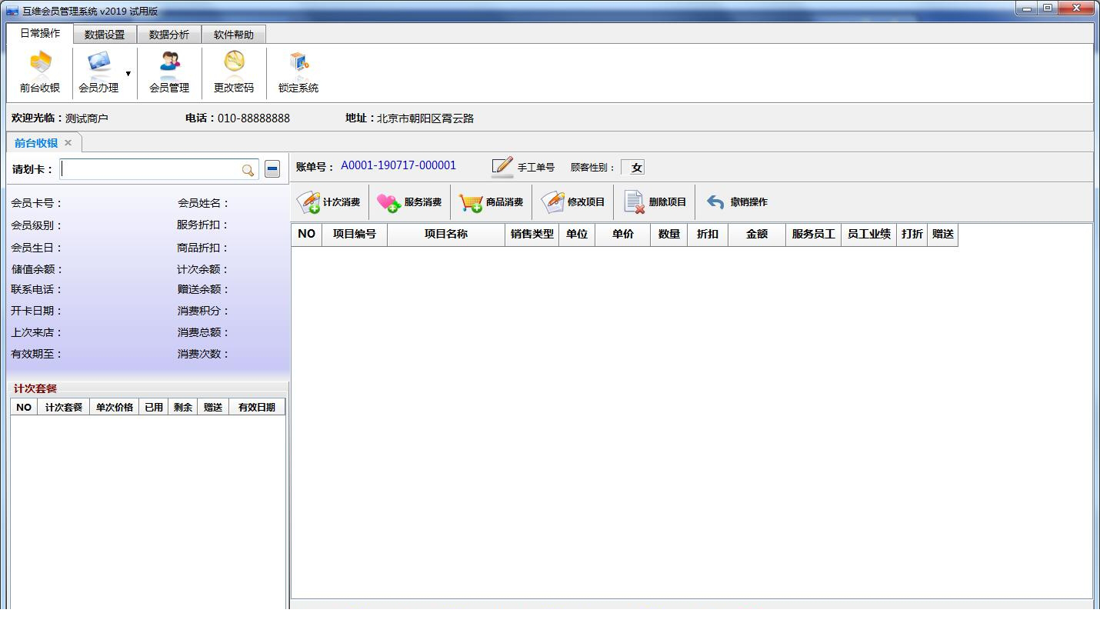1100x633 pixels.
Task: Delete item with 删除项目 button
Action: (x=655, y=202)
